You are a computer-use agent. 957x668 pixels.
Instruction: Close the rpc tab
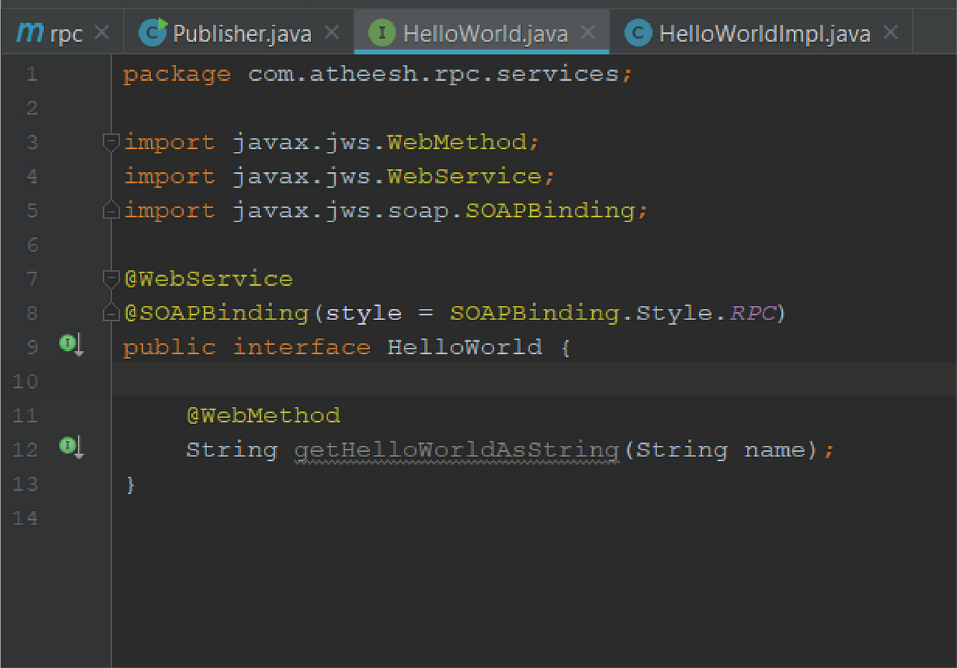point(102,32)
